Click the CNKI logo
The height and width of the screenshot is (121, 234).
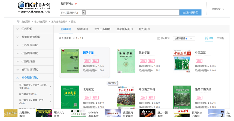[x=34, y=7]
